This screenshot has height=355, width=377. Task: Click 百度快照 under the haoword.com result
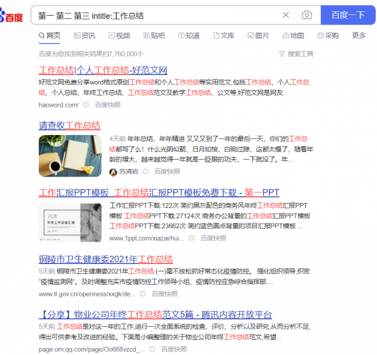tap(110, 104)
